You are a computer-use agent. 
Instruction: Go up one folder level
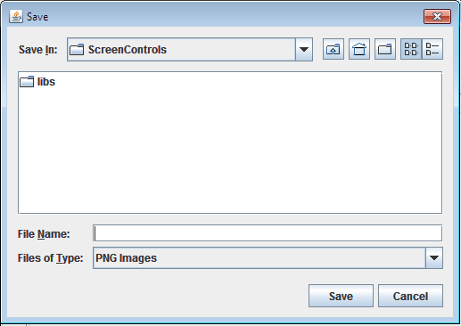(x=333, y=49)
